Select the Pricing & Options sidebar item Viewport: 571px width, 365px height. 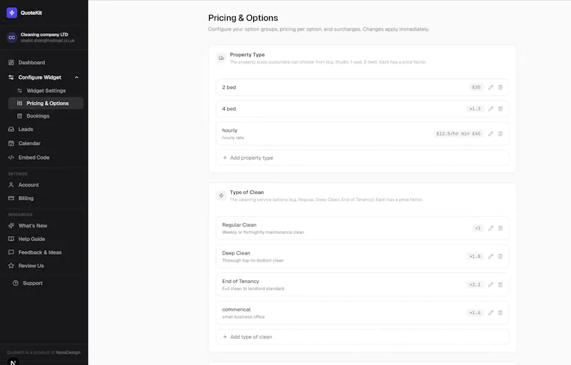[46, 103]
